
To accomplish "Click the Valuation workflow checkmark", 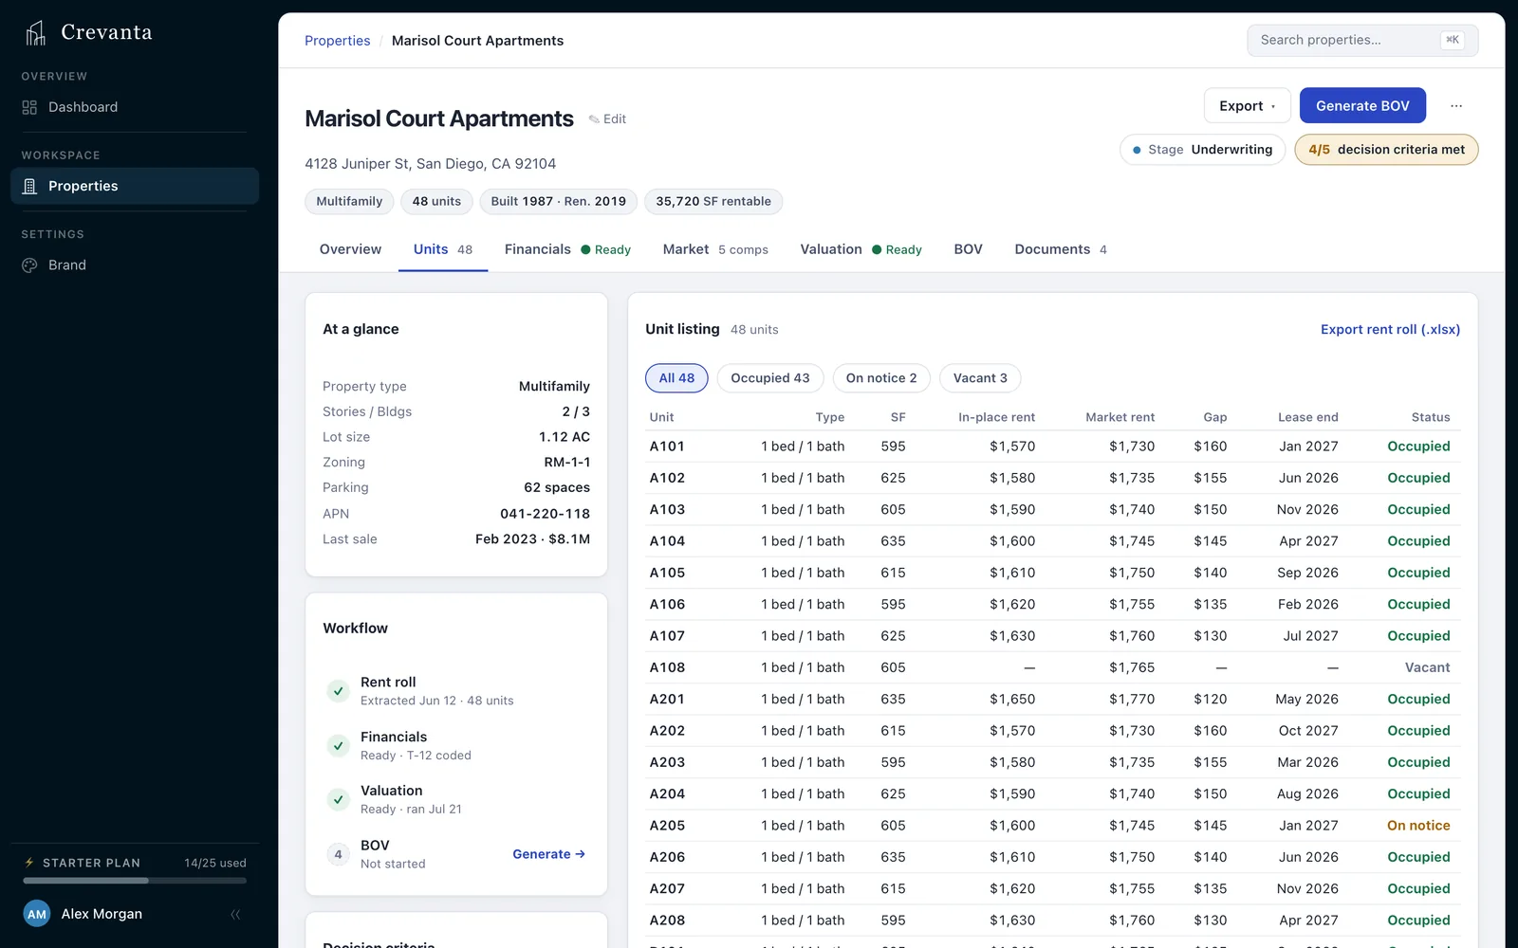I will [x=338, y=799].
